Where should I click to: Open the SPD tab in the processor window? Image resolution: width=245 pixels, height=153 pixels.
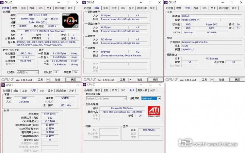40,8
